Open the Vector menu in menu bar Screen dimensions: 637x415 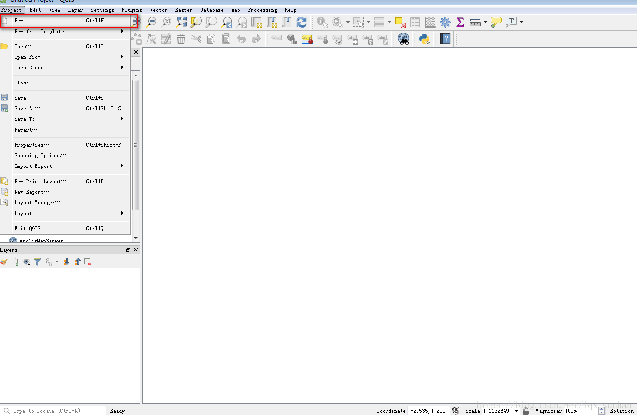pos(158,10)
